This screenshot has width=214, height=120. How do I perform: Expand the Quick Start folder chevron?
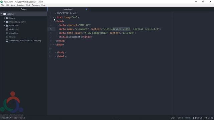[4, 26]
